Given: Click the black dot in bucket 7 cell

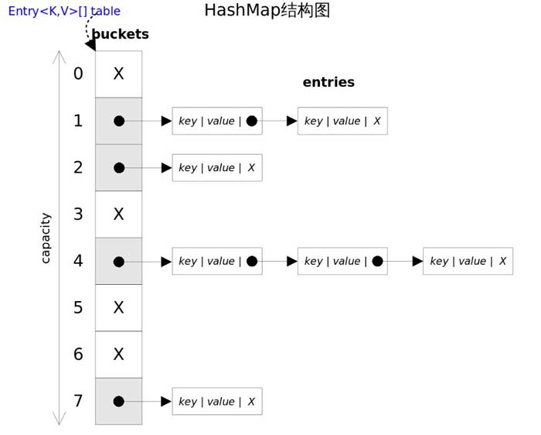Looking at the screenshot, I should coord(119,402).
